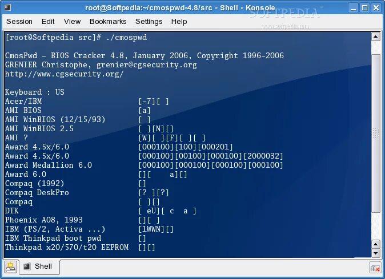Click the 'DTK' row label
Viewport: 385px width, 279px height.
coord(12,211)
